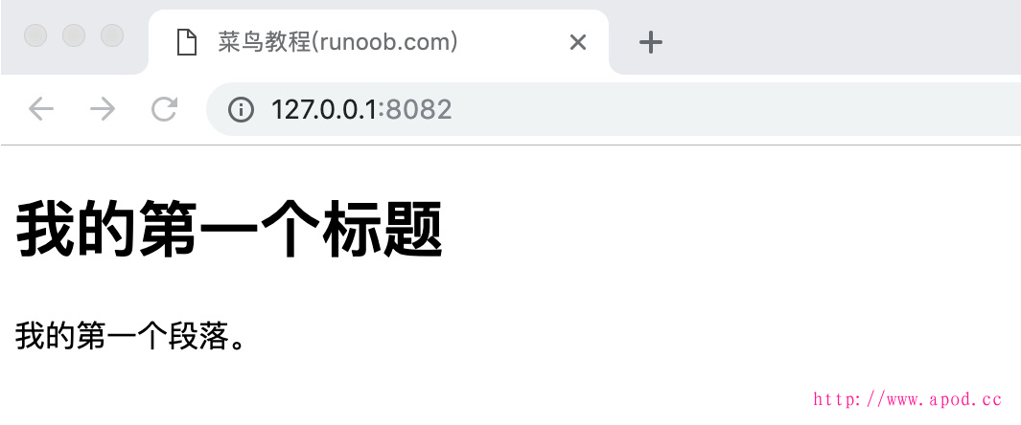Screen dimensions: 1021x425
Task: Click blank white page area right of heading
Action: coord(730,230)
